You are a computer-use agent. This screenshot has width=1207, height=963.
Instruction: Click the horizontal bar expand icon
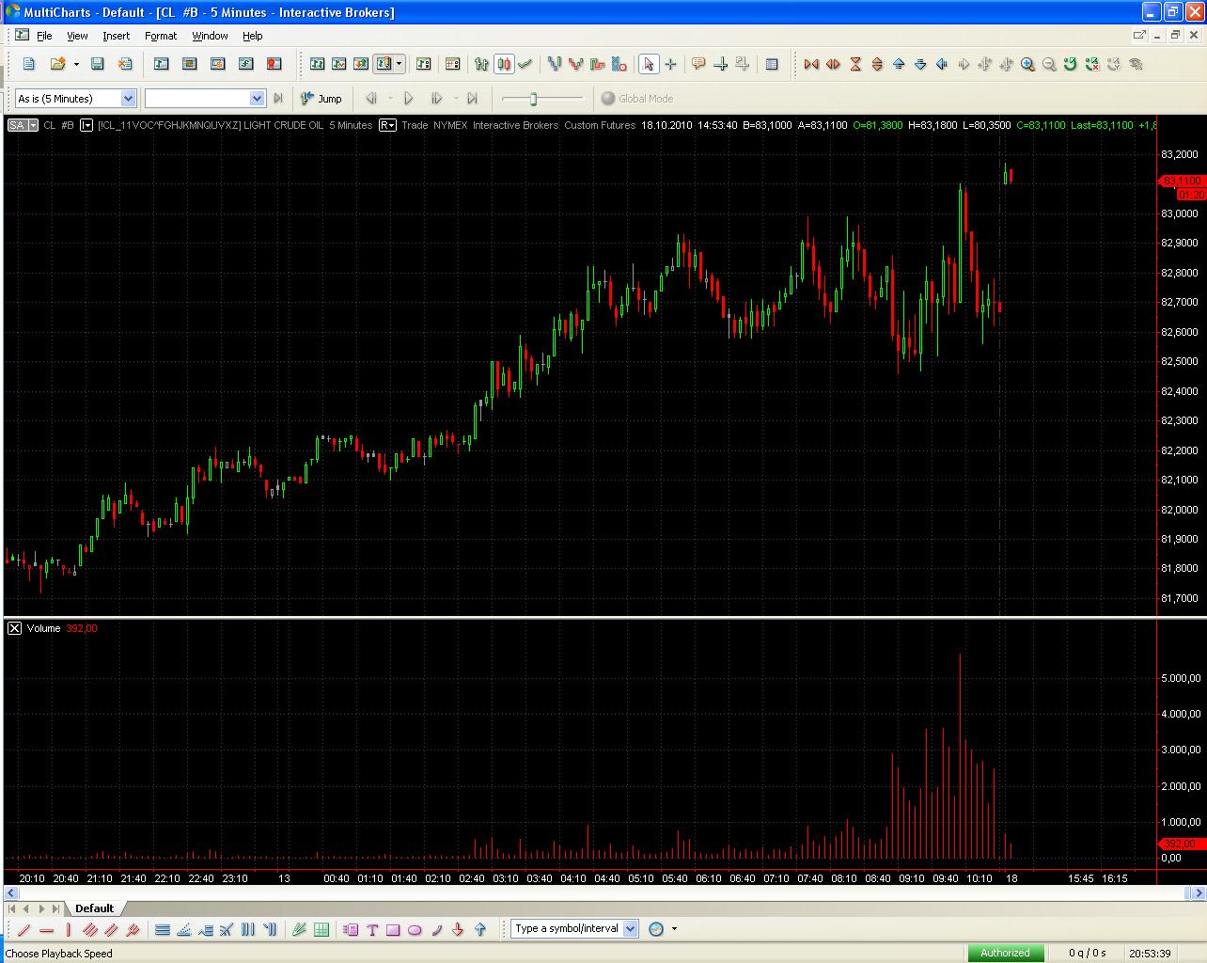tap(833, 64)
